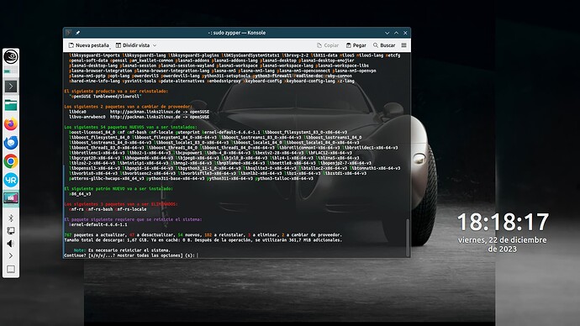Launch Firefox from the dock
The height and width of the screenshot is (326, 580).
(x=11, y=124)
